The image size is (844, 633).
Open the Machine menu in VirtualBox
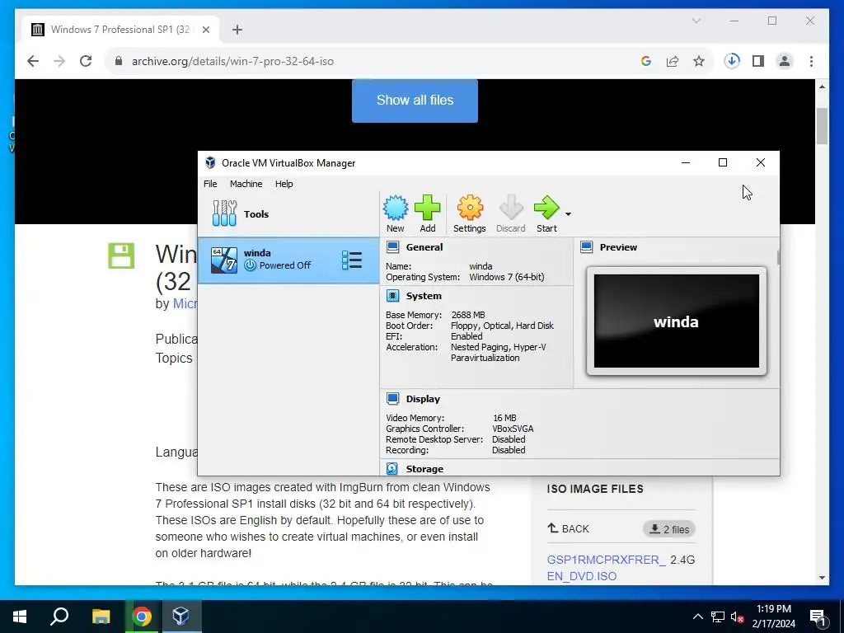(x=246, y=184)
